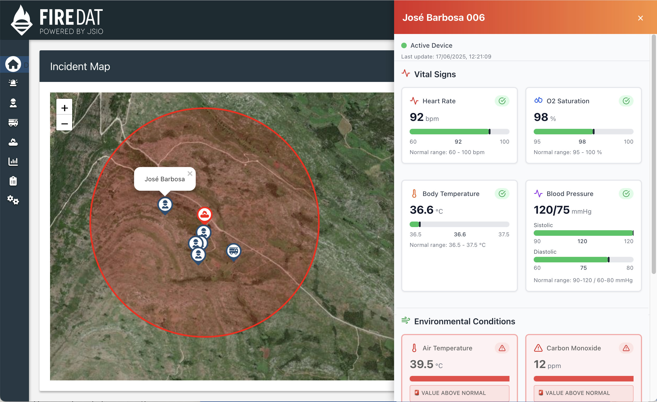Viewport: 657px width, 402px height.
Task: Close the José Barbosa map popup
Action: point(190,174)
